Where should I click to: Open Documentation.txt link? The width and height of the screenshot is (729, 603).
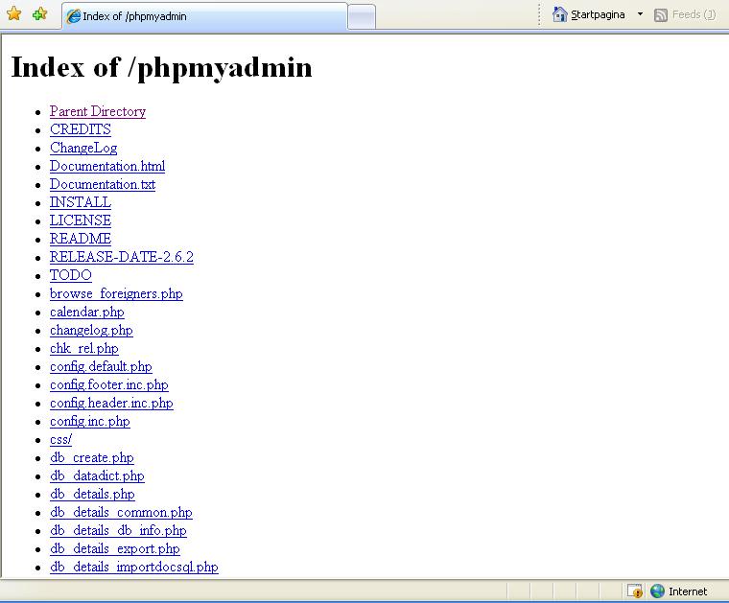[x=103, y=184]
